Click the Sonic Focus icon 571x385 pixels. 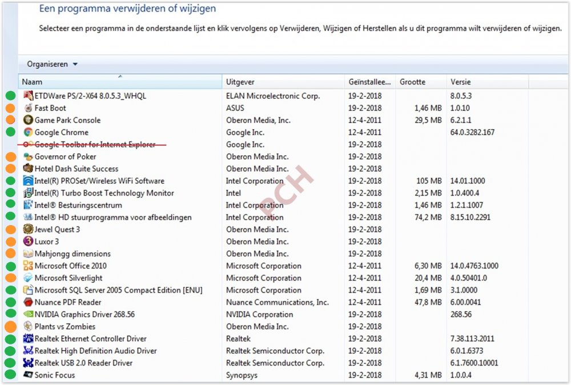[x=28, y=375]
